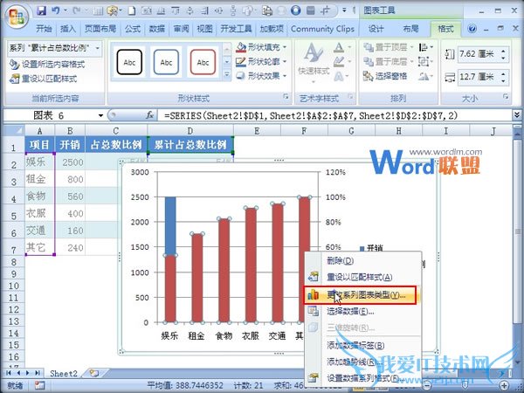Open the Name Box dropdown arrow
This screenshot has width=524, height=393.
point(100,115)
